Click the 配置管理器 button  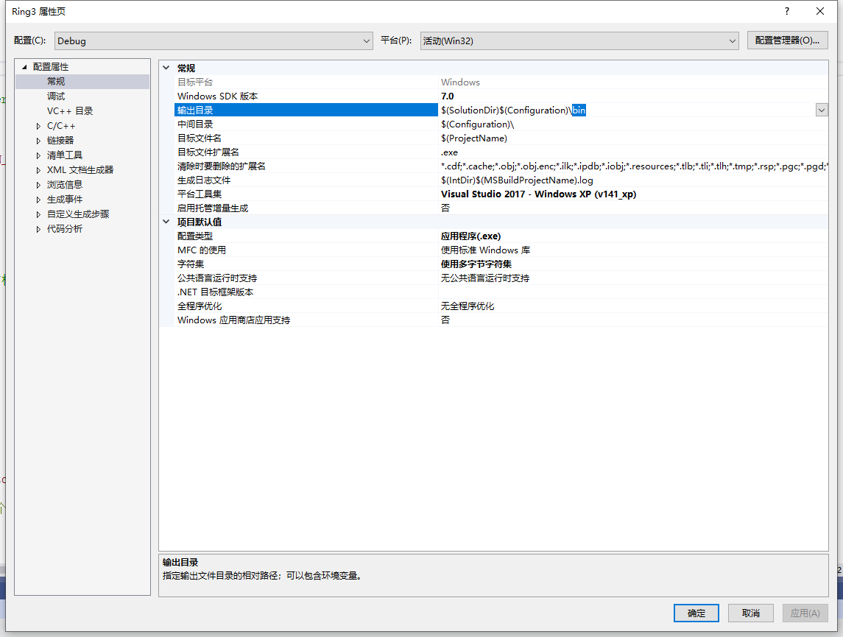point(787,41)
